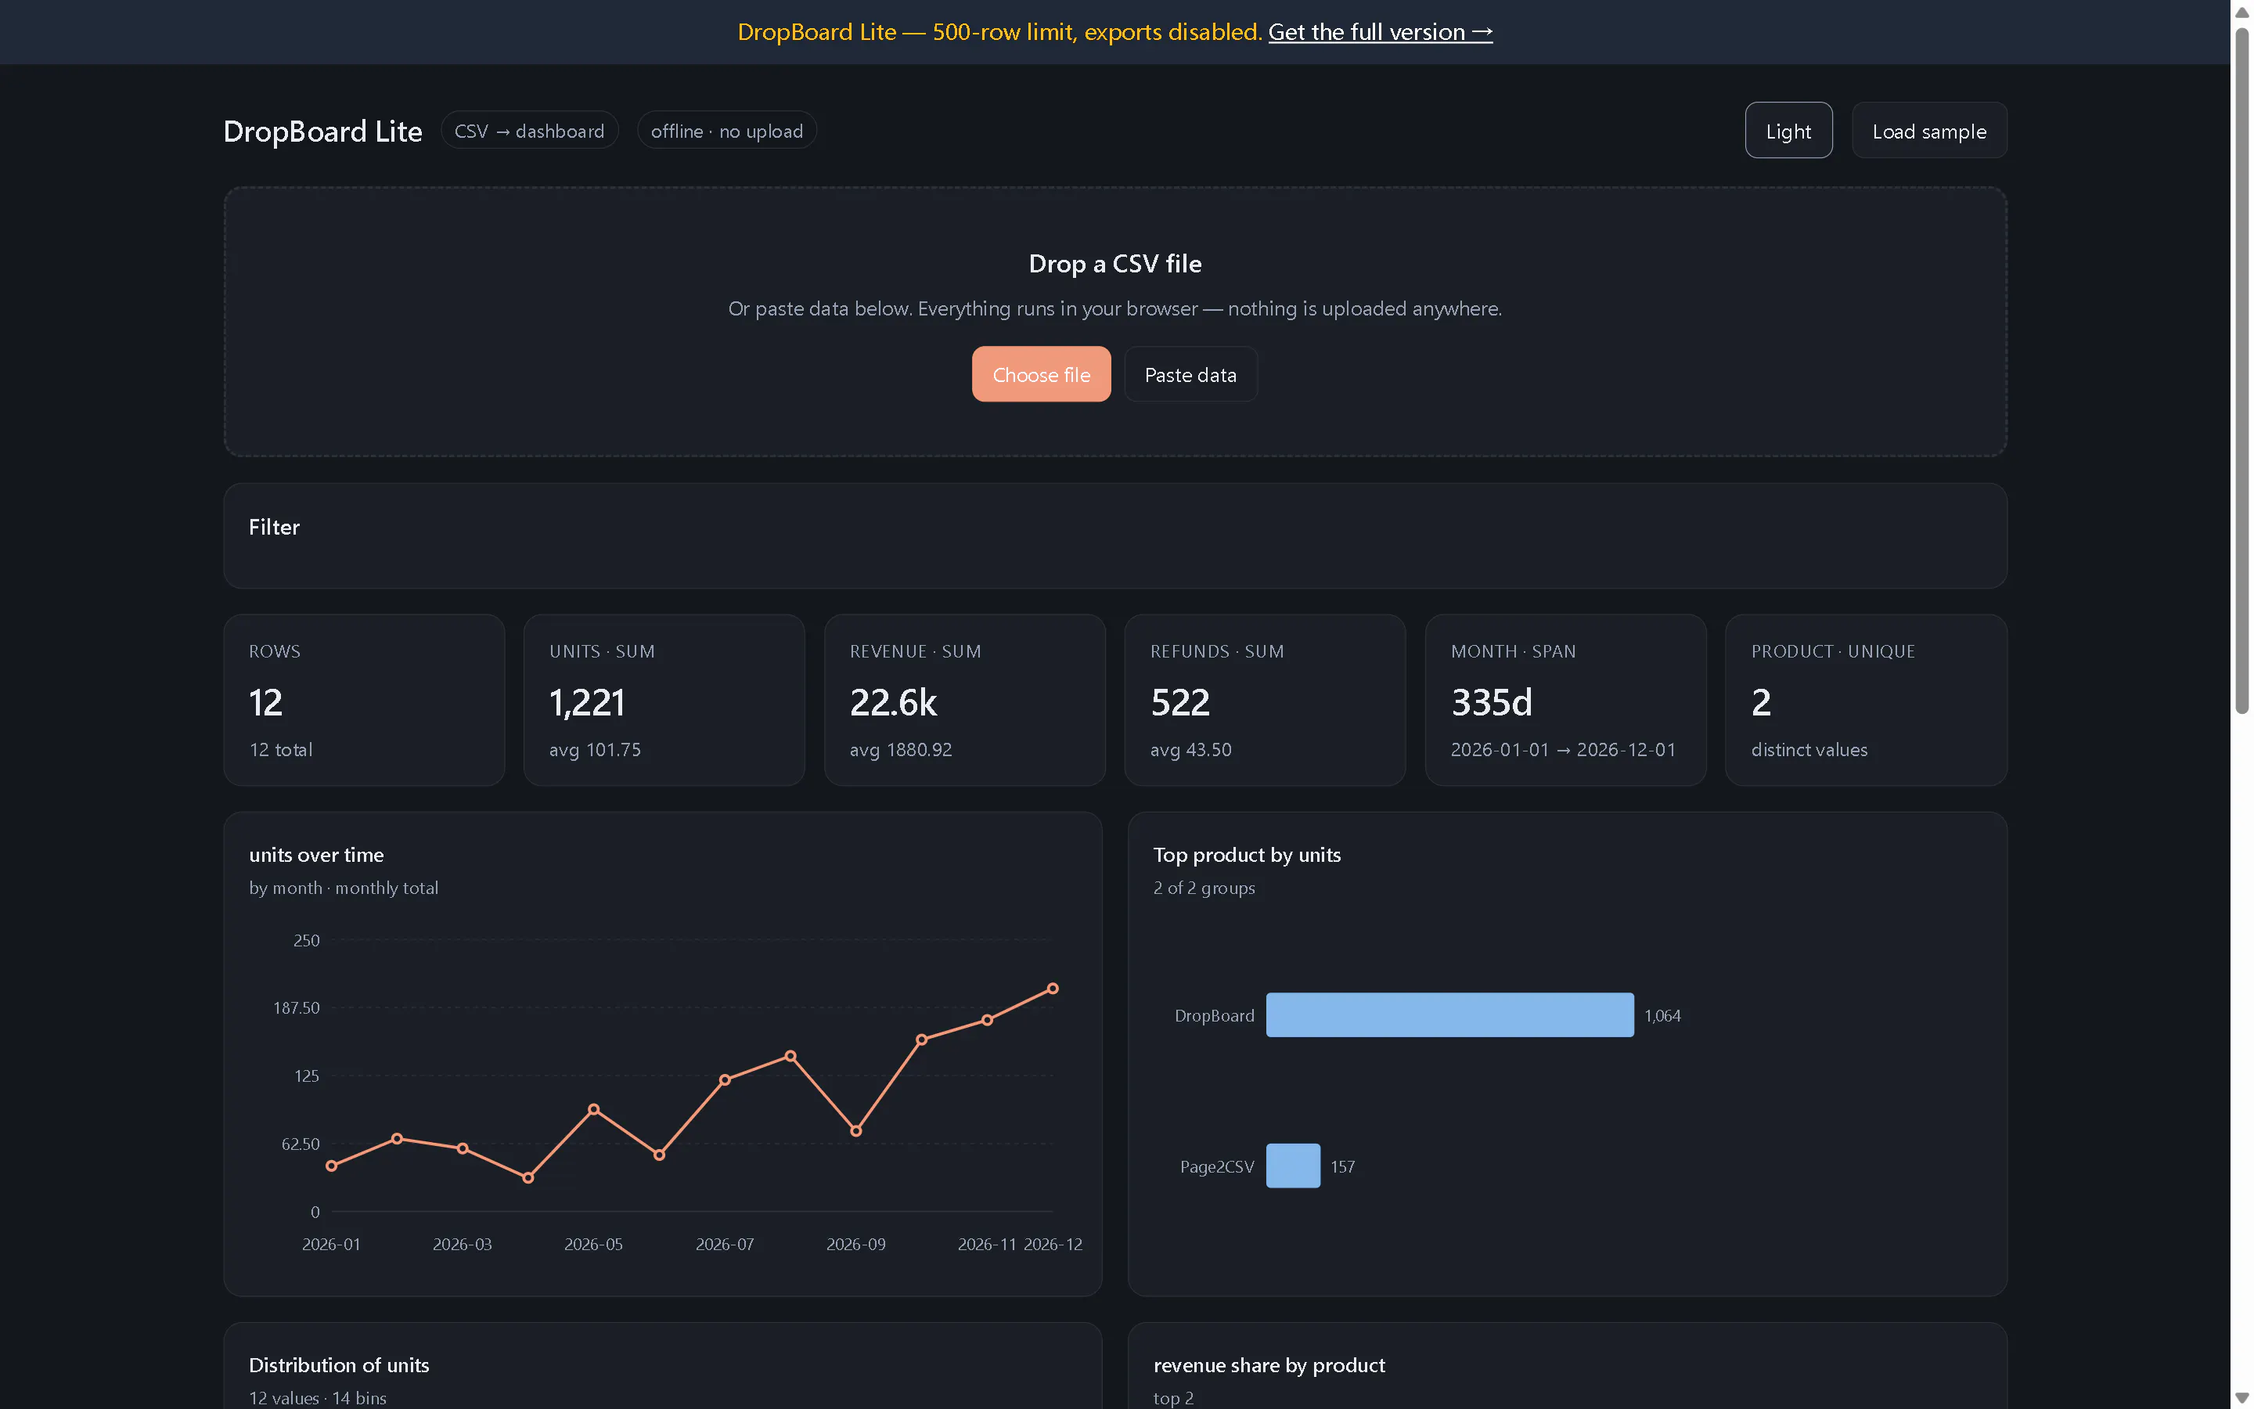The height and width of the screenshot is (1409, 2254).
Task: Click the '2 of 2 groups' subtitle
Action: (x=1204, y=888)
